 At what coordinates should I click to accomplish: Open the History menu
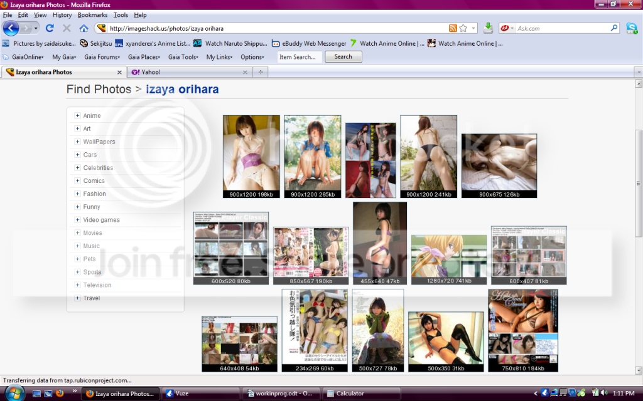click(x=62, y=15)
